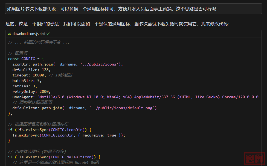Click the comment line 配置项
Image resolution: width=267 pixels, height=166 pixels.
point(18,53)
